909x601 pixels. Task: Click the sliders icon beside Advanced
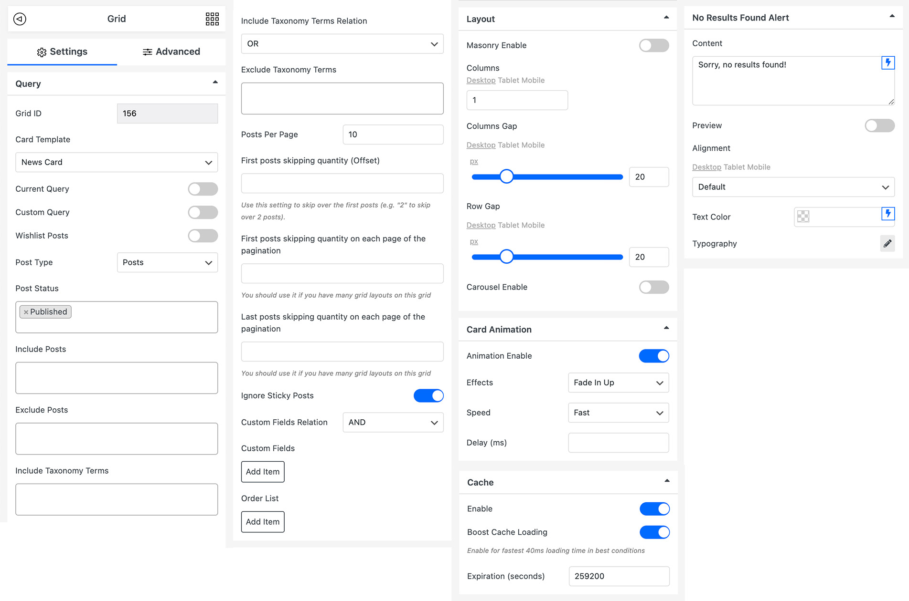(148, 52)
